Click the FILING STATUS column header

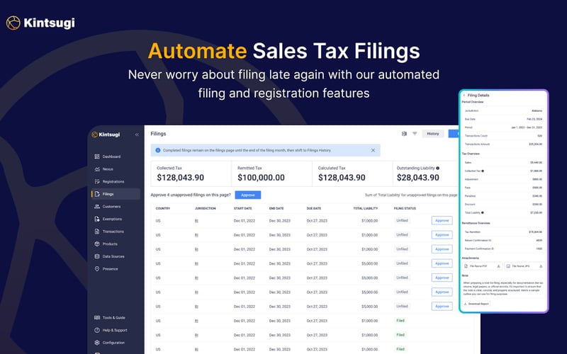pyautogui.click(x=405, y=208)
